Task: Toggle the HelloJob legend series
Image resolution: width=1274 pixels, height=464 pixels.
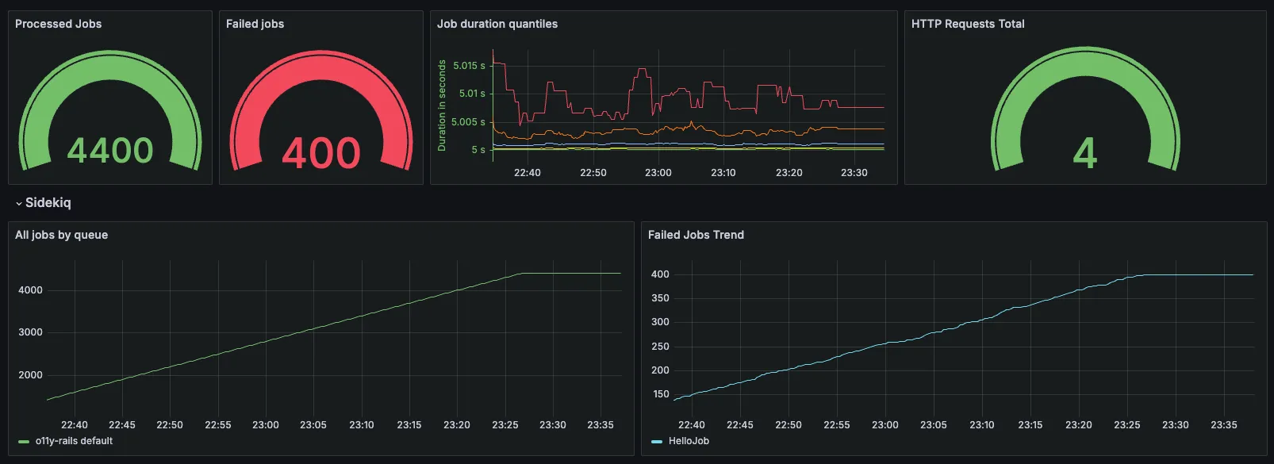Action: [x=689, y=441]
